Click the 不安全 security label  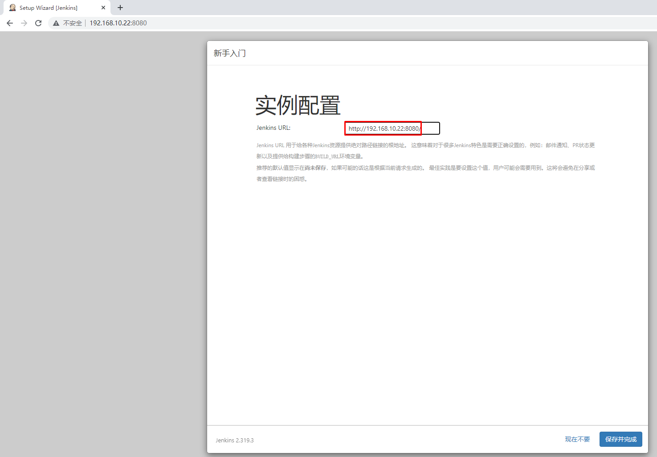(72, 23)
